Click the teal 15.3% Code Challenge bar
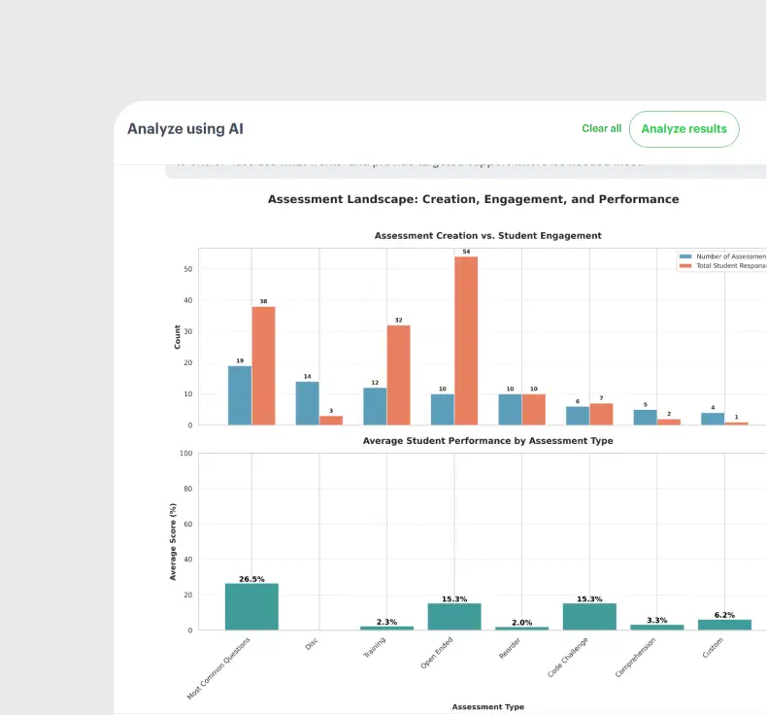This screenshot has width=767, height=715. pyautogui.click(x=589, y=617)
